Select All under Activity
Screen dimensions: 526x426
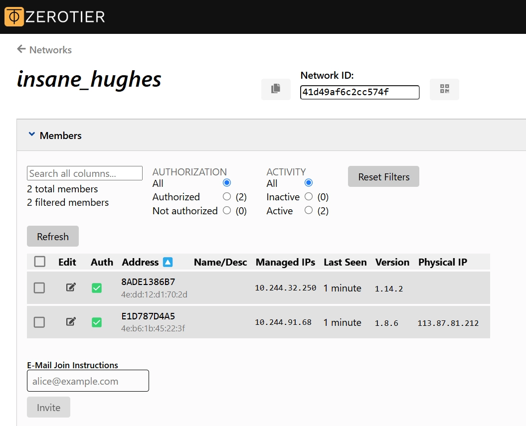309,183
